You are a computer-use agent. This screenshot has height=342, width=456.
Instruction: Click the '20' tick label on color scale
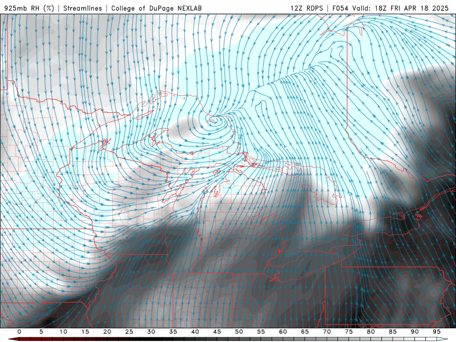coord(107,332)
